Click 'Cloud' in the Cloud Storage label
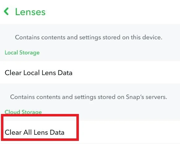180x144 pixels. (x=12, y=112)
